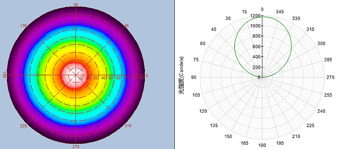Click the 345 angle label on the polar plot
This screenshot has height=149, width=341.
[x=280, y=12]
